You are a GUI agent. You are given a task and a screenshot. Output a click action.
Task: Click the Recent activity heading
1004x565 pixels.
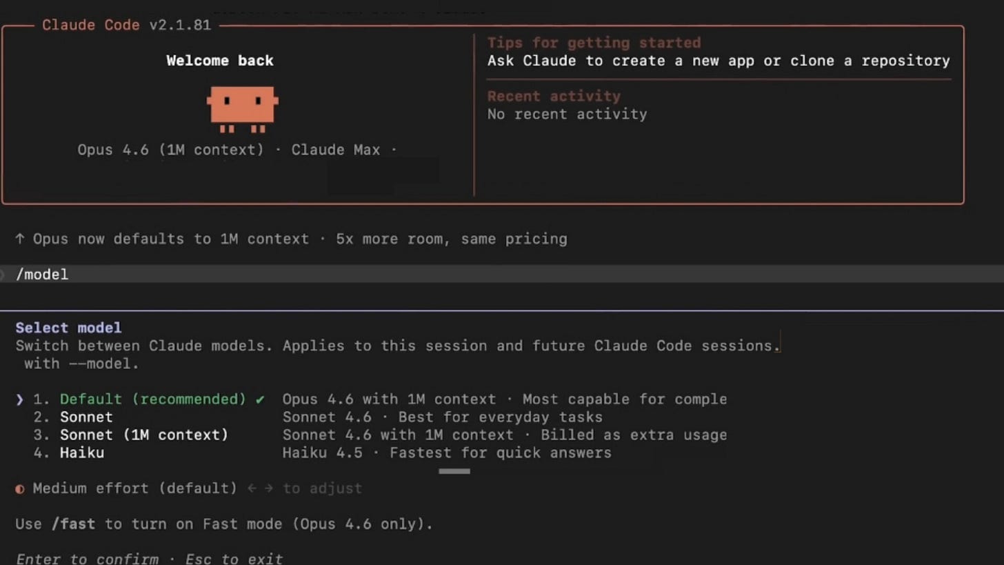pos(554,97)
